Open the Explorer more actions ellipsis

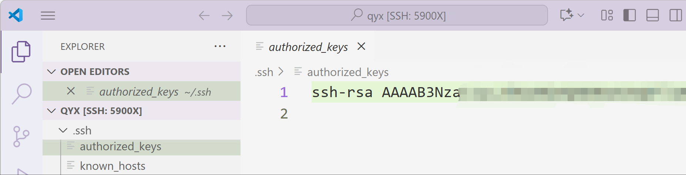[x=220, y=47]
